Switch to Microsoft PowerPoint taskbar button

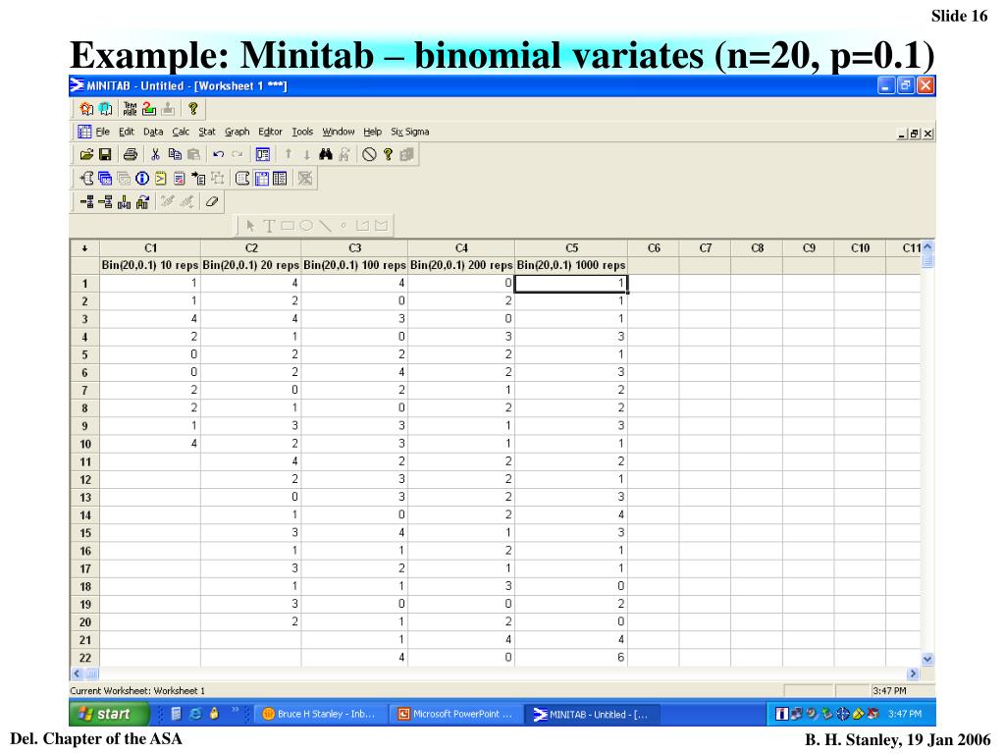(x=455, y=714)
